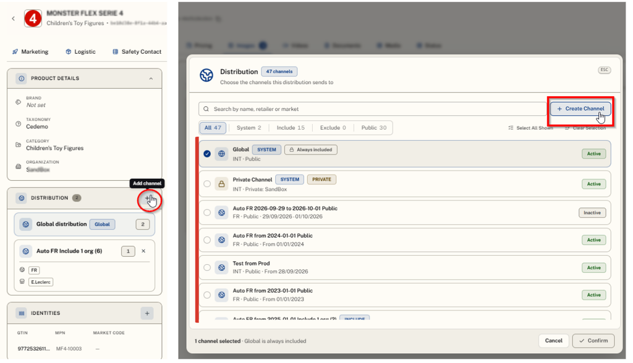Viewport: 633px width, 363px height.
Task: Select Auto FR from 2023-01-01 Public channel
Action: 207,295
